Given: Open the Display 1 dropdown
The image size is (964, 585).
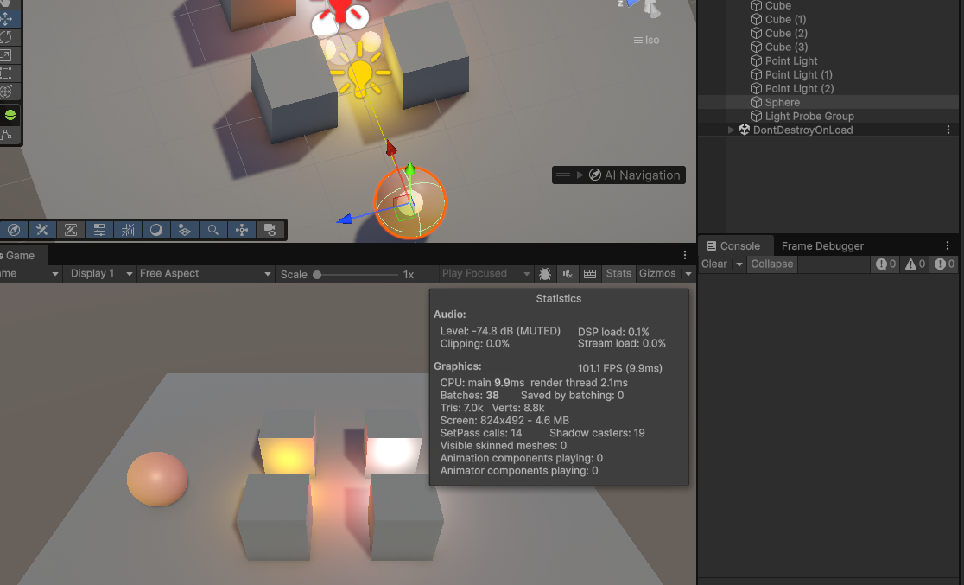Looking at the screenshot, I should pyautogui.click(x=101, y=274).
